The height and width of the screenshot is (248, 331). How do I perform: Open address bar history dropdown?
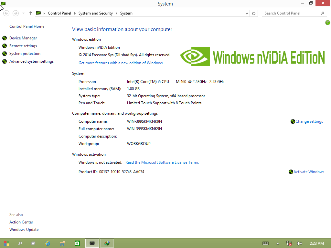click(247, 13)
